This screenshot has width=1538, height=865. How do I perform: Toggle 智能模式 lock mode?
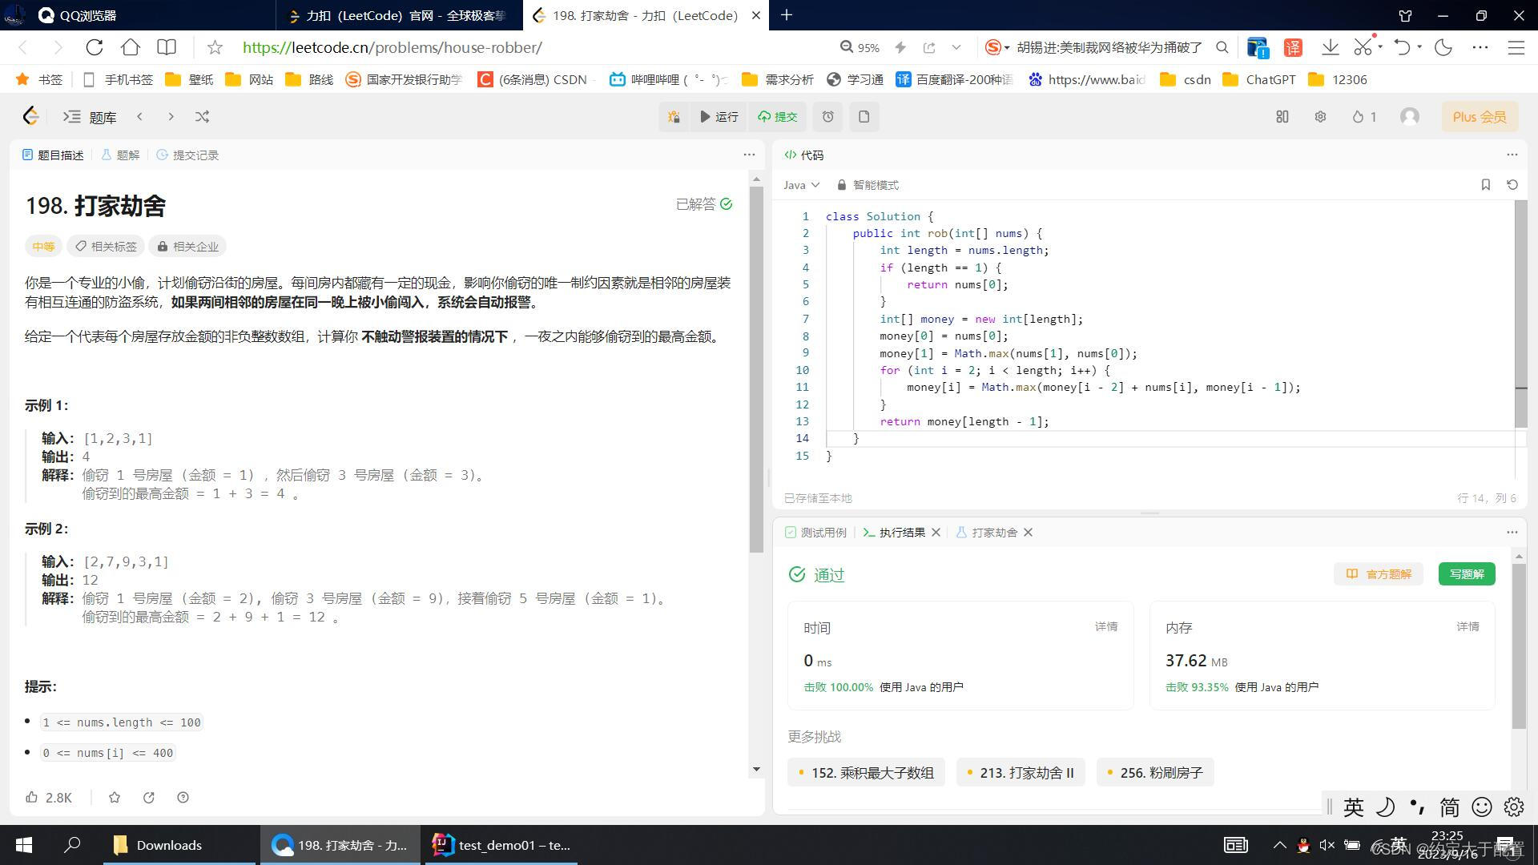[868, 185]
